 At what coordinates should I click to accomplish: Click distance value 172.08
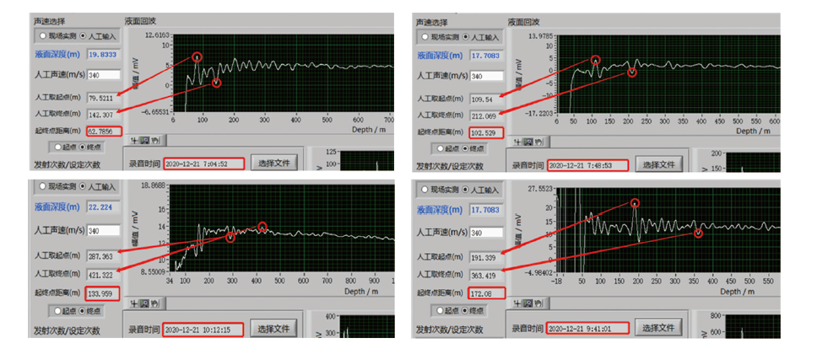tap(487, 293)
